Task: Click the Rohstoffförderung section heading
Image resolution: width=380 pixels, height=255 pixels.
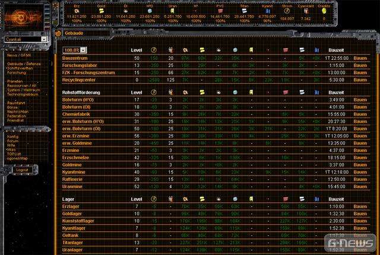Action: point(81,93)
